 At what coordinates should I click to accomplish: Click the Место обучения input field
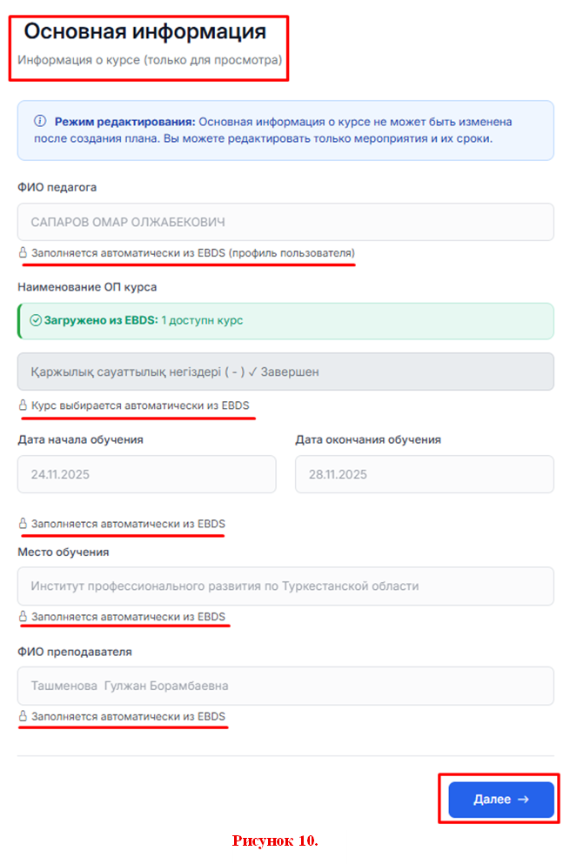click(x=285, y=586)
